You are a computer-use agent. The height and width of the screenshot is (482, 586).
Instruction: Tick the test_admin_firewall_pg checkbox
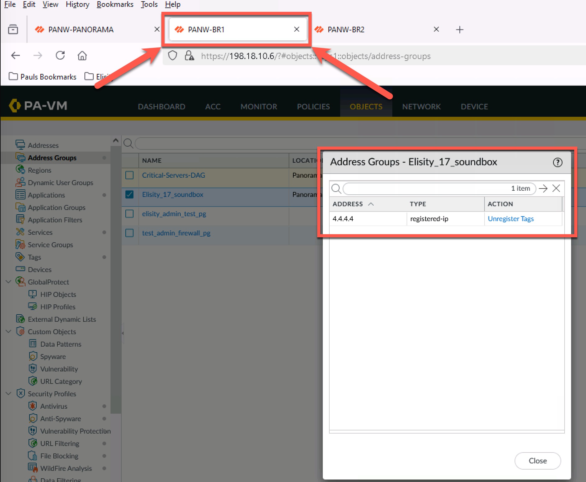click(129, 233)
